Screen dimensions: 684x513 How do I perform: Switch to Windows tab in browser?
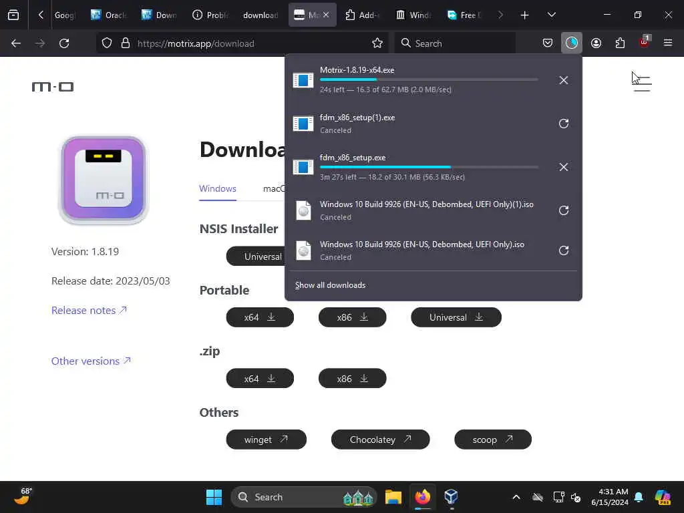pos(413,15)
